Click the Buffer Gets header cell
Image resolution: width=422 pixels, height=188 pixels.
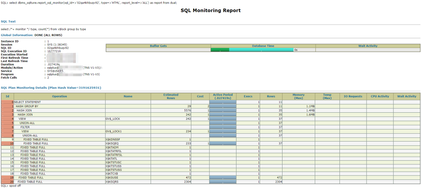click(x=158, y=46)
